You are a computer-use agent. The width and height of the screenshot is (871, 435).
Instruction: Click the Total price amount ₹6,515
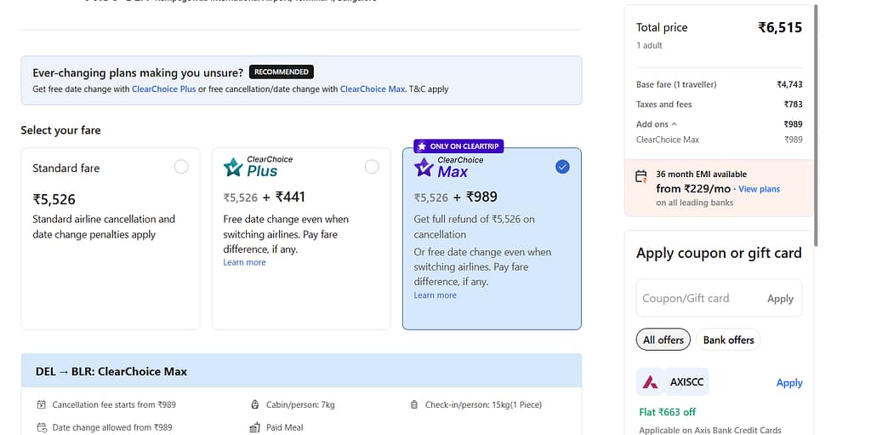780,27
